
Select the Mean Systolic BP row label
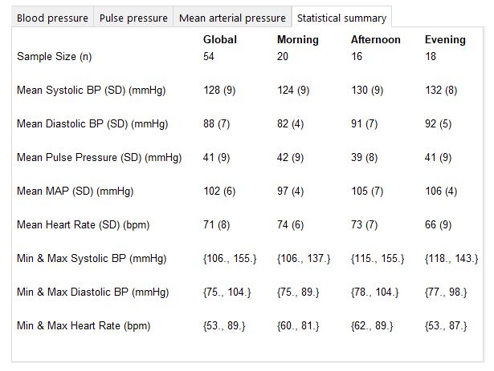pyautogui.click(x=91, y=91)
